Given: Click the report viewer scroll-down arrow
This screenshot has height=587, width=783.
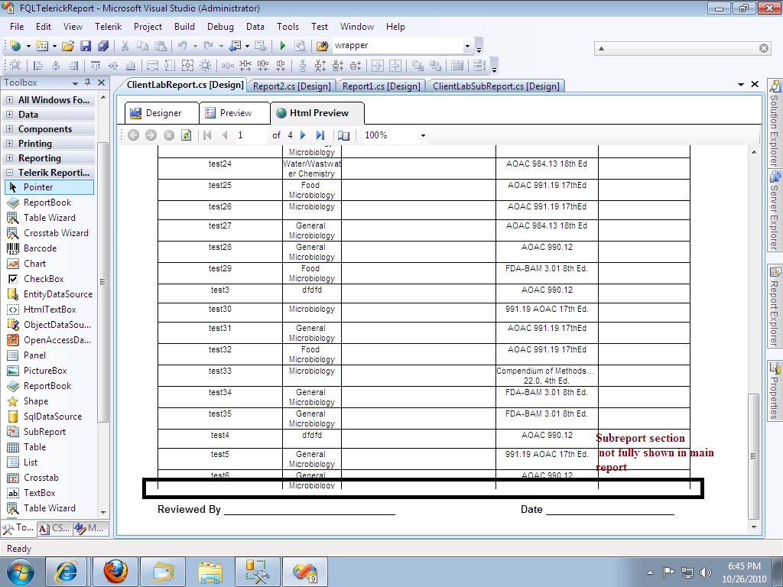Looking at the screenshot, I should pos(753,527).
